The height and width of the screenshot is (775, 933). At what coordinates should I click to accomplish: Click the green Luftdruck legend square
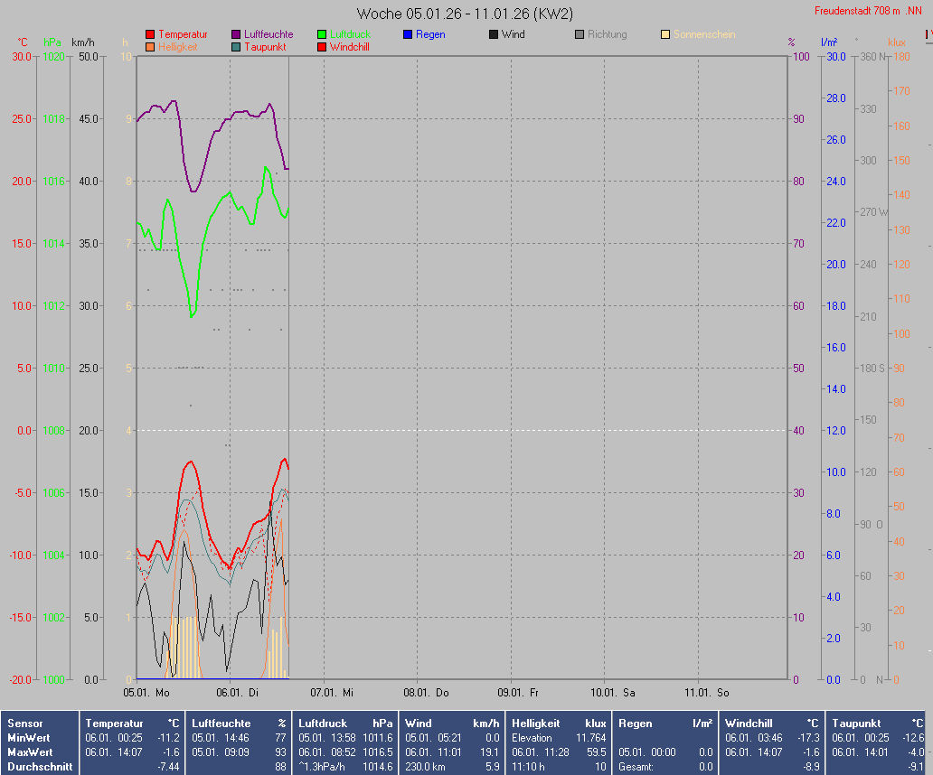(322, 34)
